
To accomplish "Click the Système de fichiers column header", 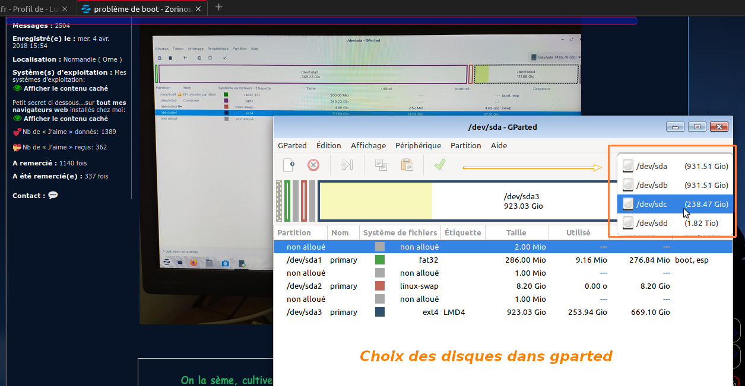I will (400, 233).
